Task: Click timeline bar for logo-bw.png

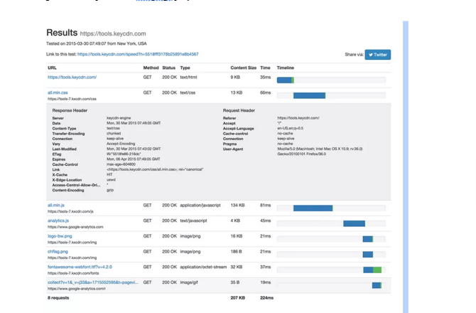Action: pyautogui.click(x=368, y=239)
